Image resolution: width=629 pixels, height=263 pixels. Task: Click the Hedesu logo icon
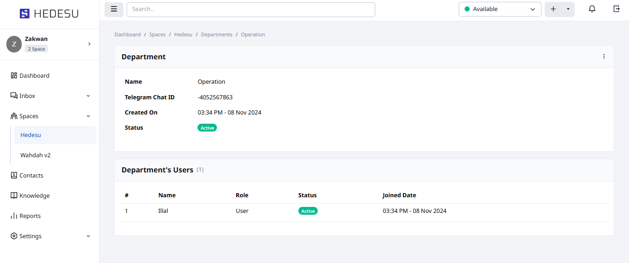click(24, 14)
